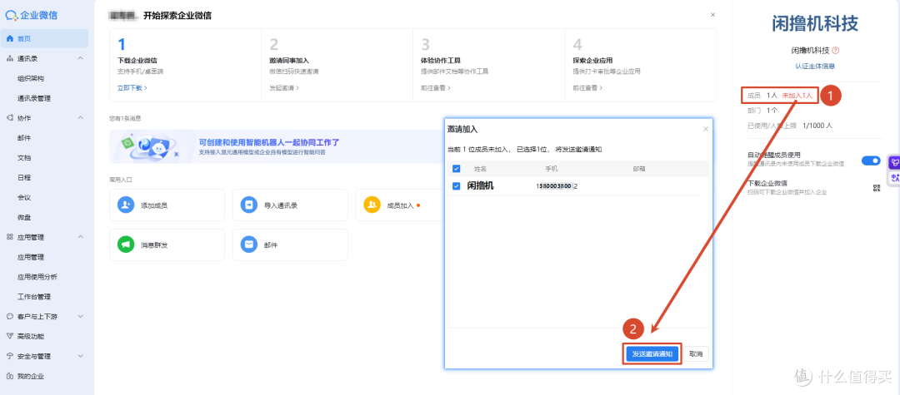
Task: Collapse the 协作 sidebar section
Action: (80, 118)
